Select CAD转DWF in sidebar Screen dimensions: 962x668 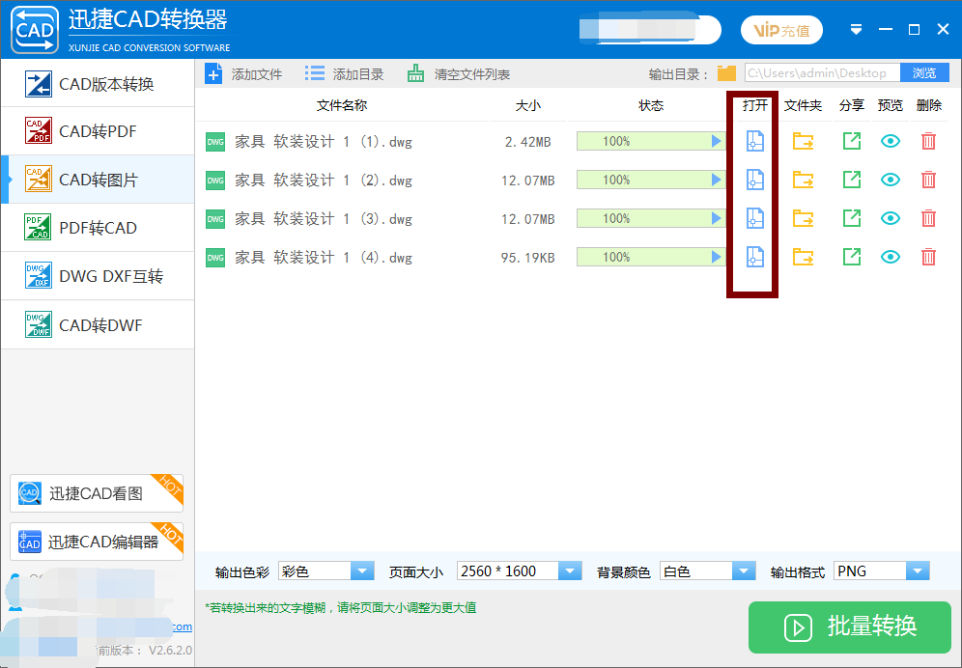pyautogui.click(x=98, y=325)
